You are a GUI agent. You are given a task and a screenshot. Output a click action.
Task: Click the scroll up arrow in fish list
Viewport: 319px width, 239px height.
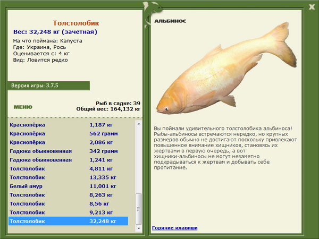coord(139,124)
